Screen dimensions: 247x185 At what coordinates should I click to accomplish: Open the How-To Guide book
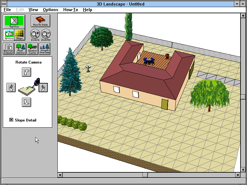[40, 21]
